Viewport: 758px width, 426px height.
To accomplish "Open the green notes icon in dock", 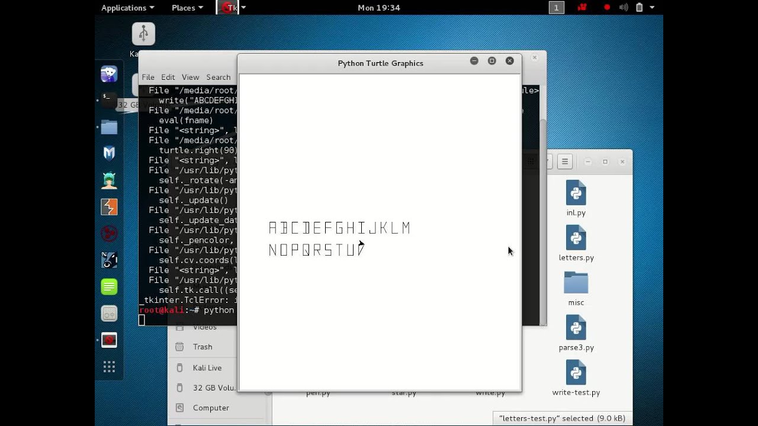I will (109, 287).
